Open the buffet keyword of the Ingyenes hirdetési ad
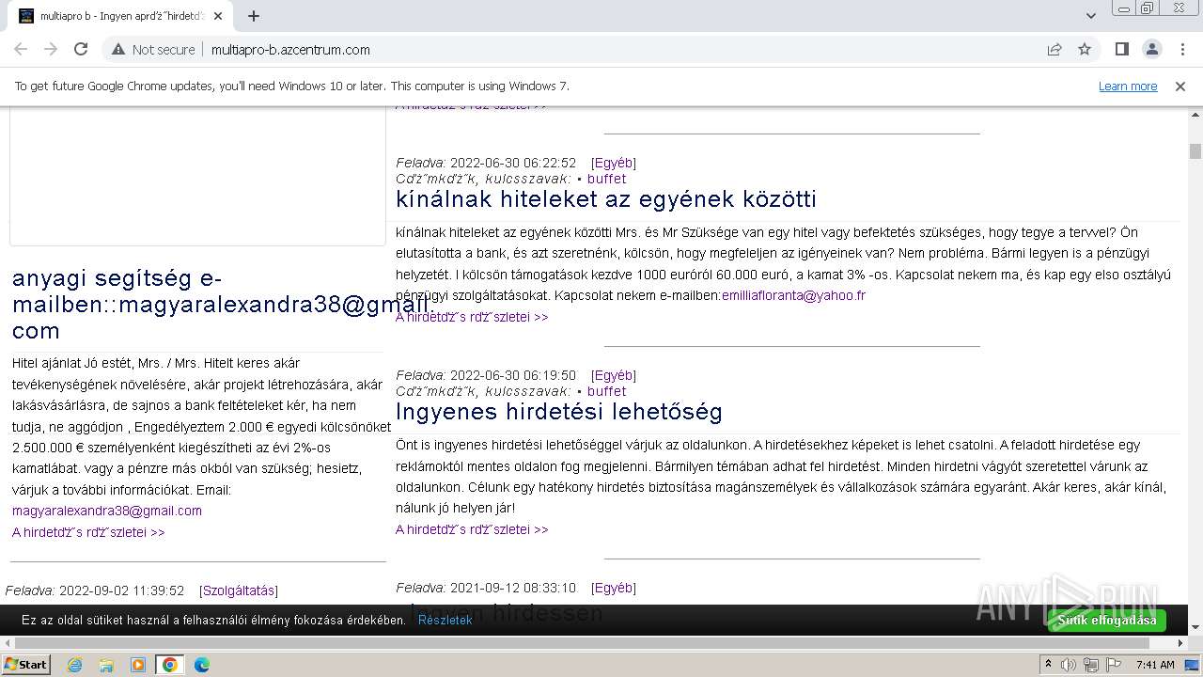This screenshot has width=1203, height=677. tap(606, 391)
